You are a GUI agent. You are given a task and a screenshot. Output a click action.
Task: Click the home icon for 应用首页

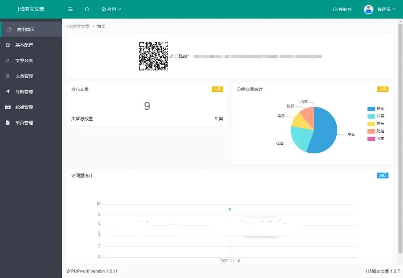[9, 29]
